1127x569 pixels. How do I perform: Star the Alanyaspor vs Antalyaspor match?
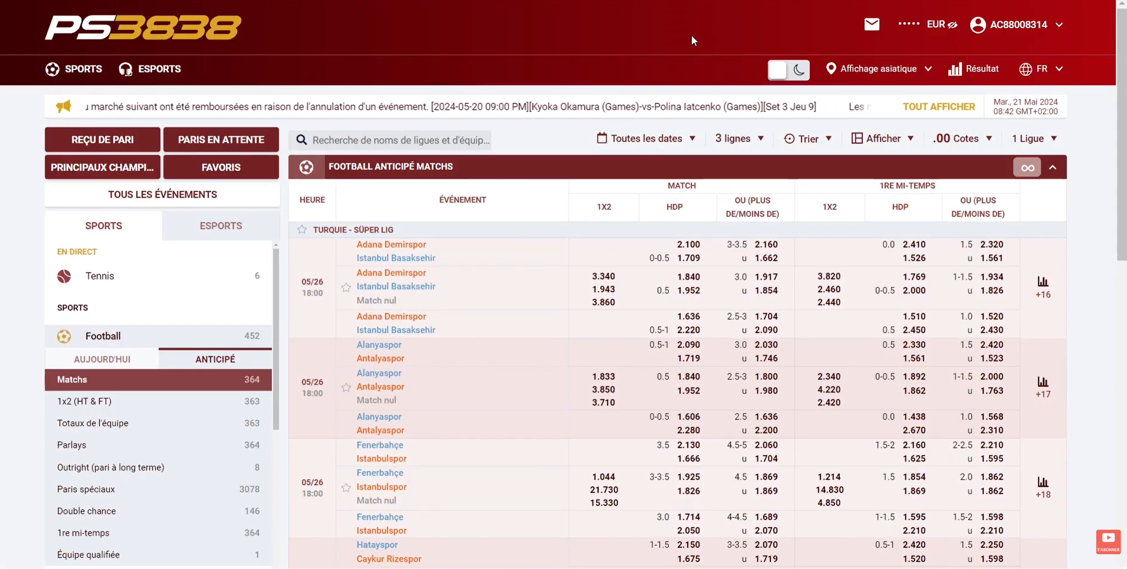(346, 388)
